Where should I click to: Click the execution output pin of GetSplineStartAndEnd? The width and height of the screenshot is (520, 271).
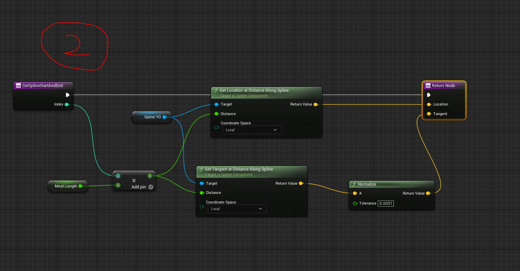(x=68, y=95)
